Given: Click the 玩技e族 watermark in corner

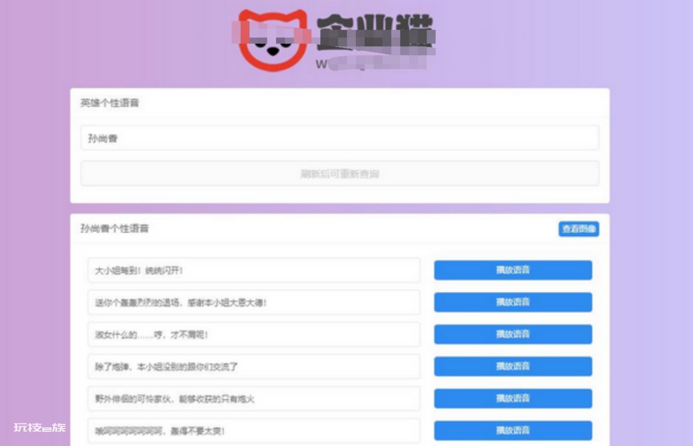Looking at the screenshot, I should pyautogui.click(x=40, y=428).
